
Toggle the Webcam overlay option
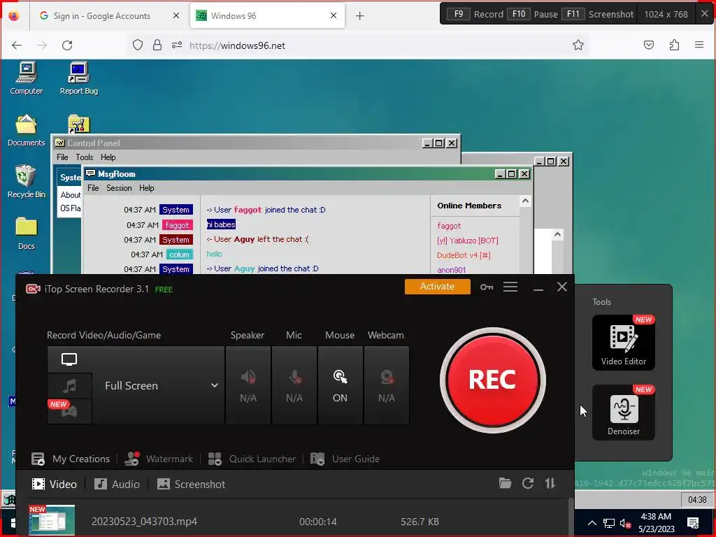click(386, 385)
